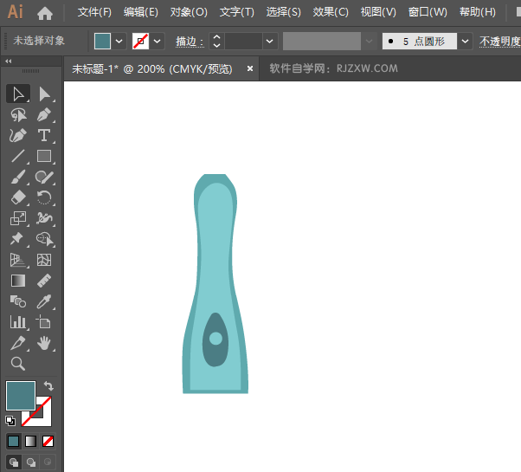Pick the Eyedropper tool
This screenshot has width=521, height=472.
44,302
